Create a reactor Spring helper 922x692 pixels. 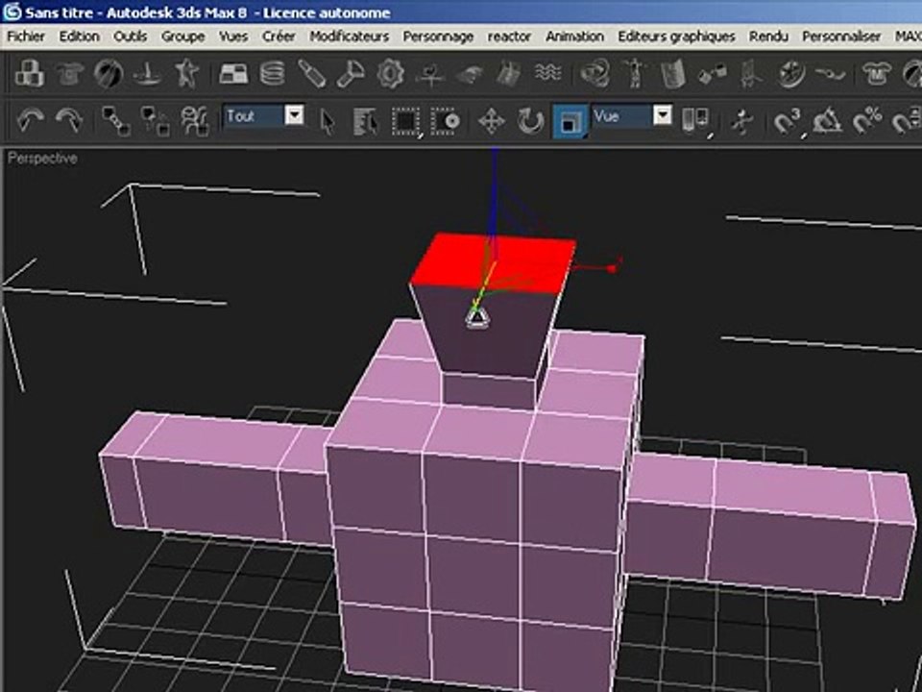tap(272, 74)
